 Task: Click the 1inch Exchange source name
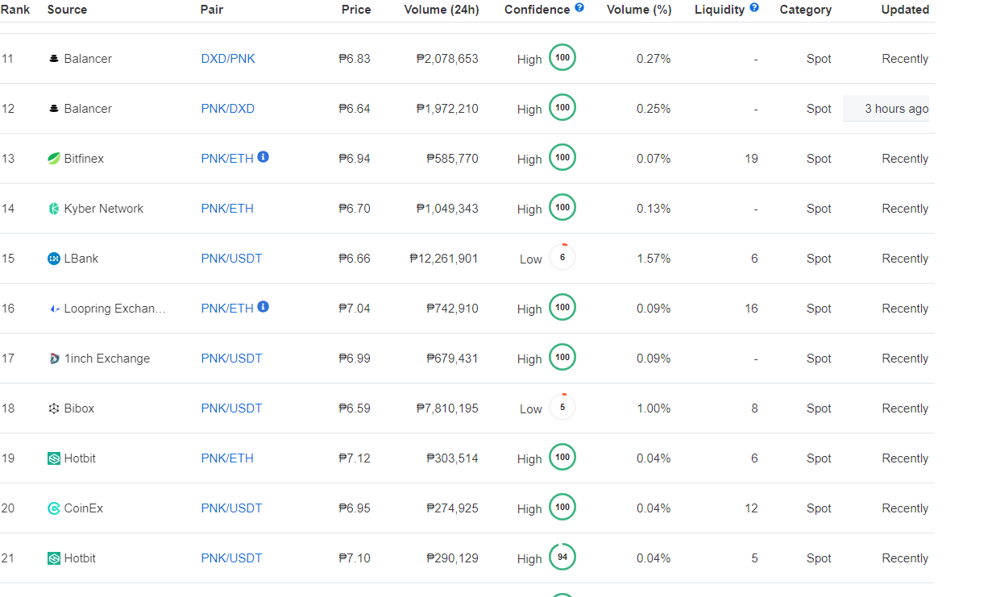pos(107,359)
